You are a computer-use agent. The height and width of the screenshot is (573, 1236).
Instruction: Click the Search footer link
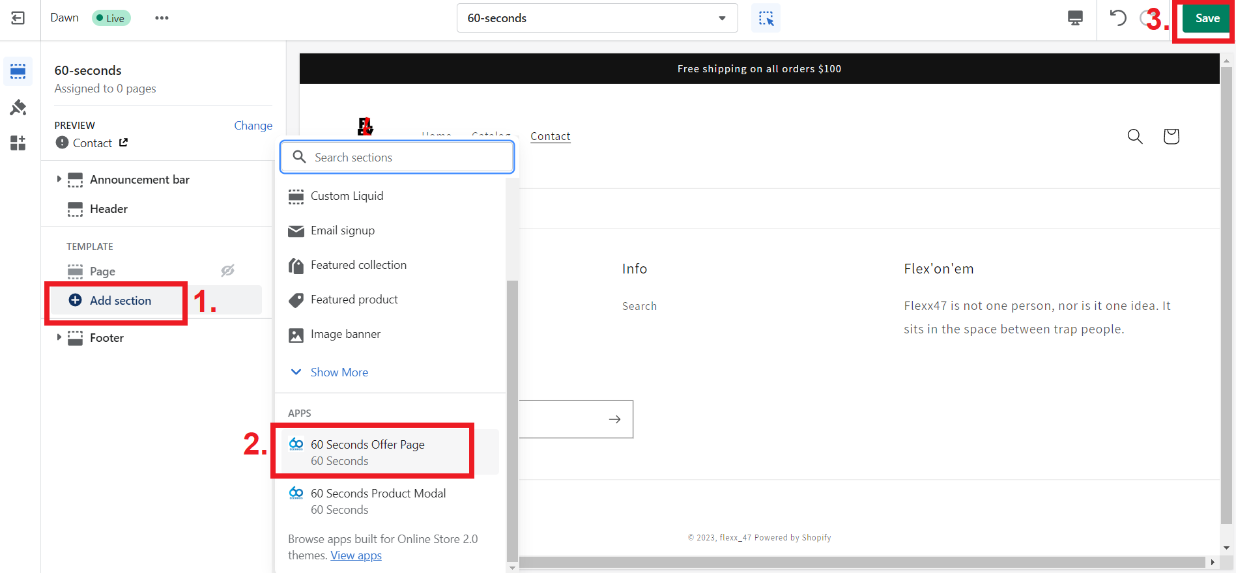tap(639, 306)
